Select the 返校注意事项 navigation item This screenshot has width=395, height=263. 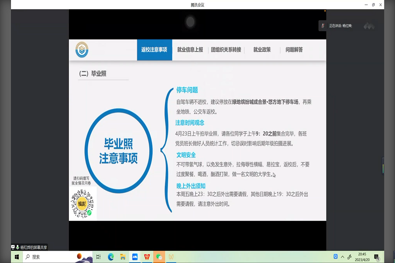pos(154,50)
